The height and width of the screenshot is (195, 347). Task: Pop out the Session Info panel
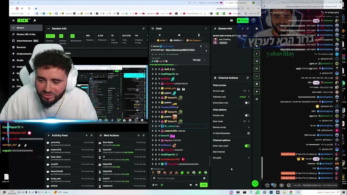(x=143, y=28)
